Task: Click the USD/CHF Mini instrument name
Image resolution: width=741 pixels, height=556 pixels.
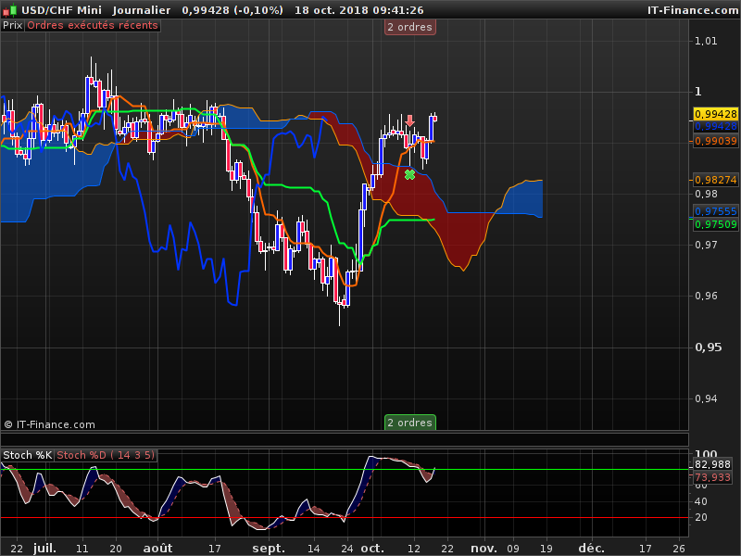Action: point(63,10)
